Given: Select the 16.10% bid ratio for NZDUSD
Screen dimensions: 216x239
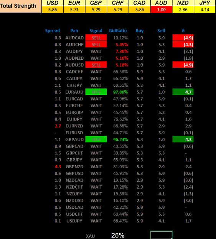Looking at the screenshot, I should click(120, 201).
